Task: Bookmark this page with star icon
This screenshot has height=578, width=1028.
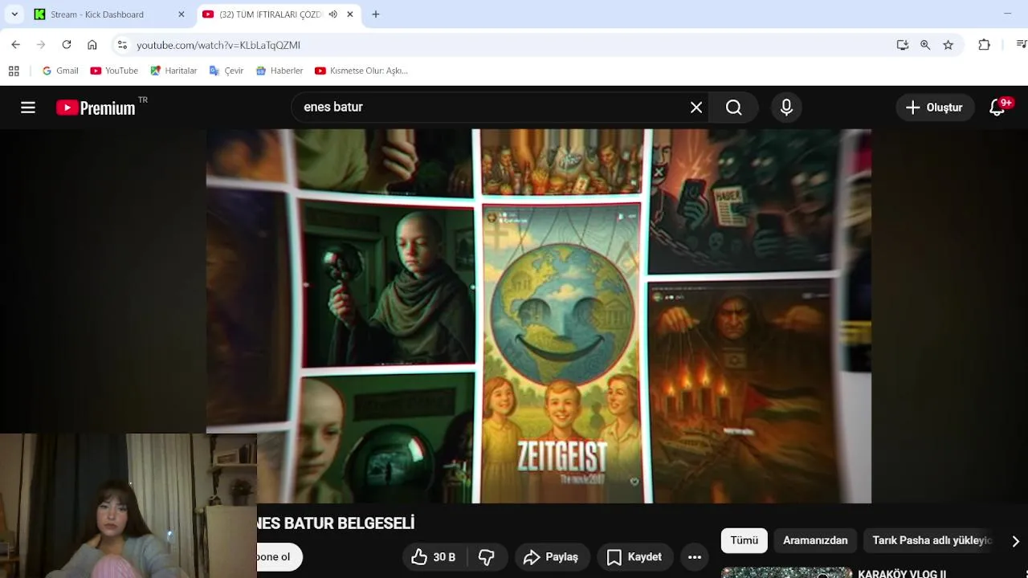Action: pos(948,45)
